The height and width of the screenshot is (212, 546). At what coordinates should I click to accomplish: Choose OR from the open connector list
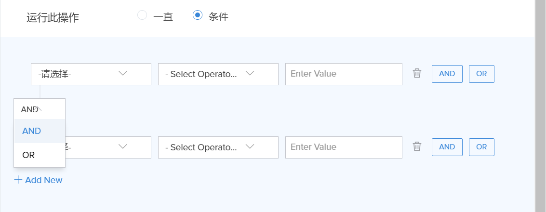click(29, 155)
